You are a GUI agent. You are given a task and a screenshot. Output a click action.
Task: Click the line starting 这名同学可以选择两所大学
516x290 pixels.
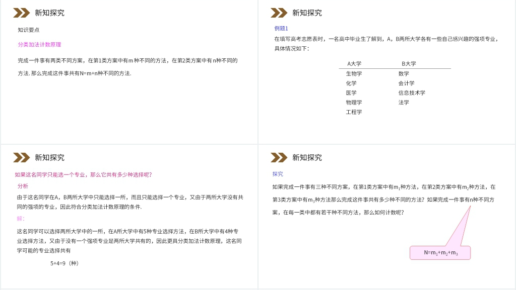(x=127, y=232)
